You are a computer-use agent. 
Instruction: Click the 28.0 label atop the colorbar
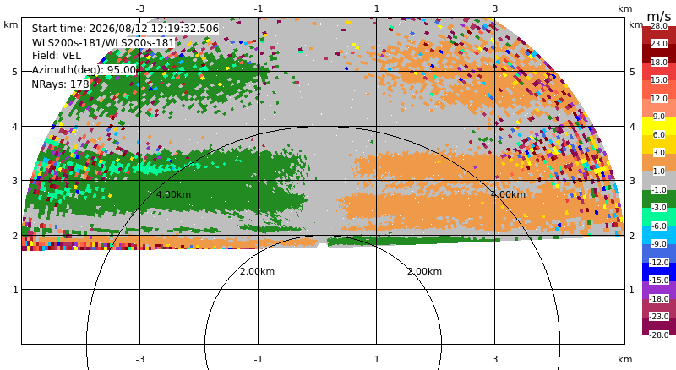pos(659,26)
